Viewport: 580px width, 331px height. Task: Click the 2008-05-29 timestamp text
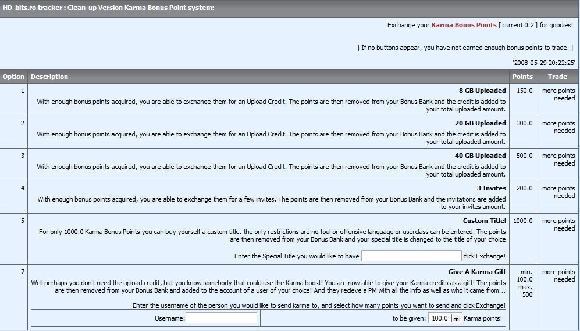tap(543, 63)
